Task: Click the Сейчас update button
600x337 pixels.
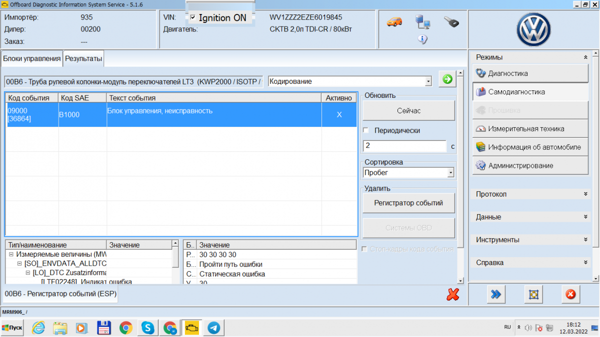Action: point(408,111)
